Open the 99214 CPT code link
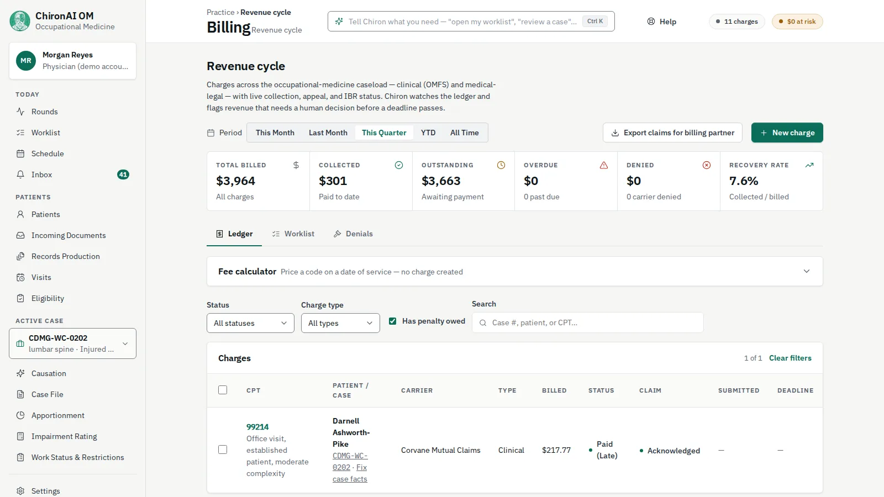 point(257,427)
